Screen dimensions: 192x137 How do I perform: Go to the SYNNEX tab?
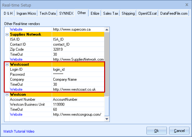click(x=67, y=13)
